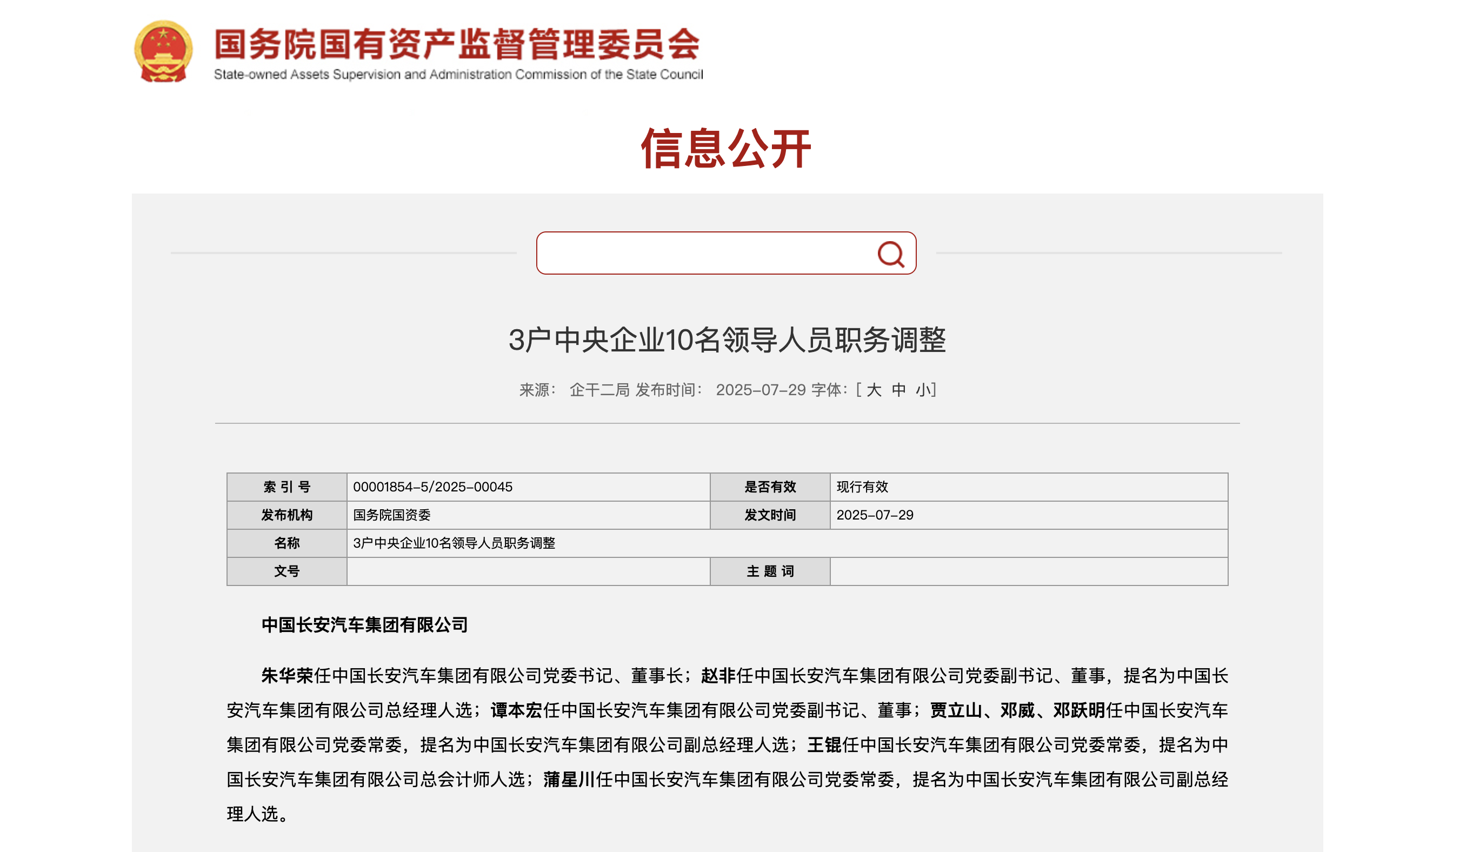The width and height of the screenshot is (1466, 852).
Task: Click the 发布机构 label cell
Action: 287,515
